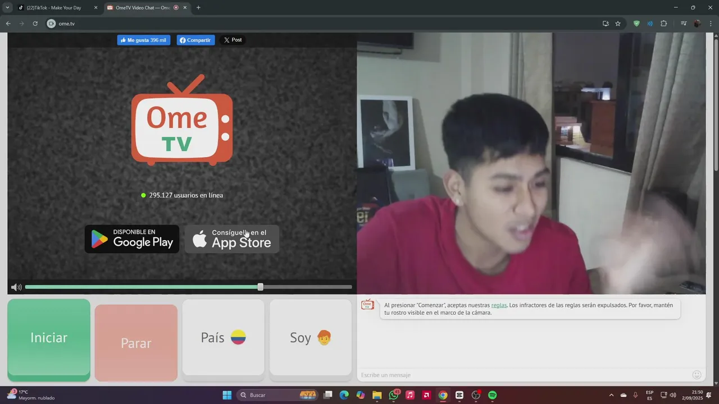Open File Explorer from the taskbar
Image resolution: width=719 pixels, height=404 pixels.
[x=377, y=395]
